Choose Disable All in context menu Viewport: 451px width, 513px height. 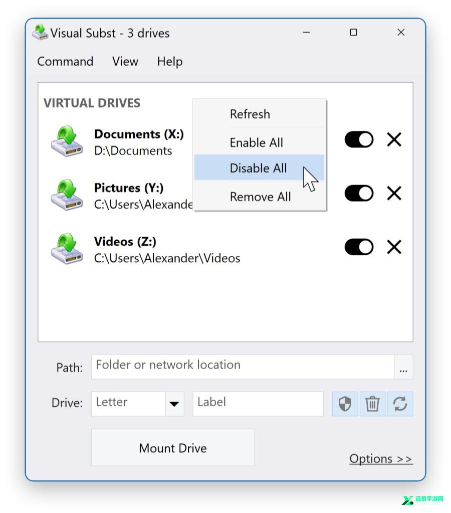(x=260, y=167)
